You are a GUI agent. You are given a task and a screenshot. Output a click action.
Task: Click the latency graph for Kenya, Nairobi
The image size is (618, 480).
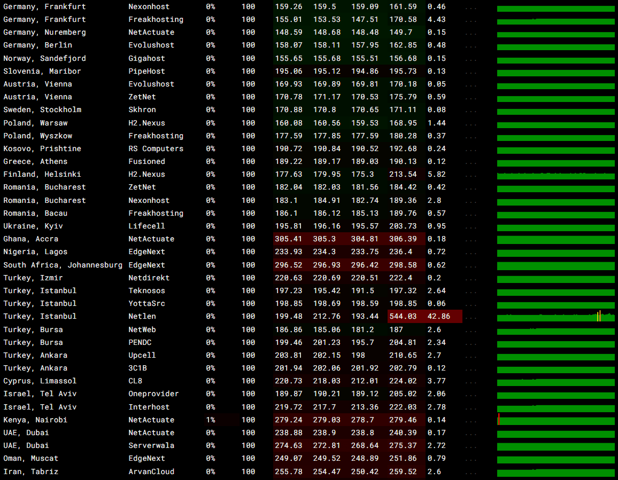point(556,420)
